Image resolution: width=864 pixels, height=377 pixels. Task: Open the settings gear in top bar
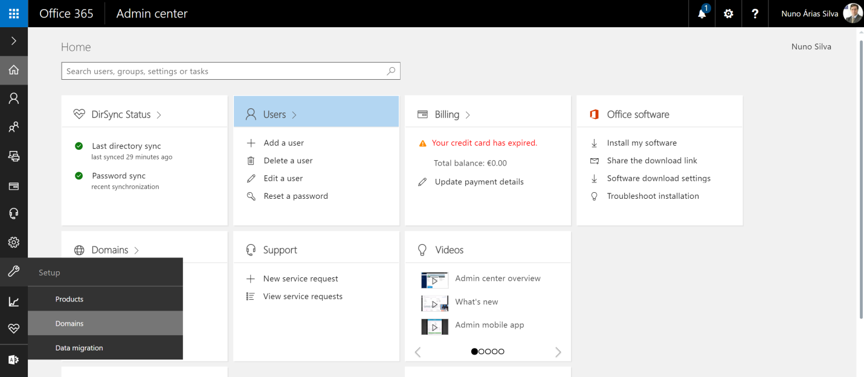729,13
